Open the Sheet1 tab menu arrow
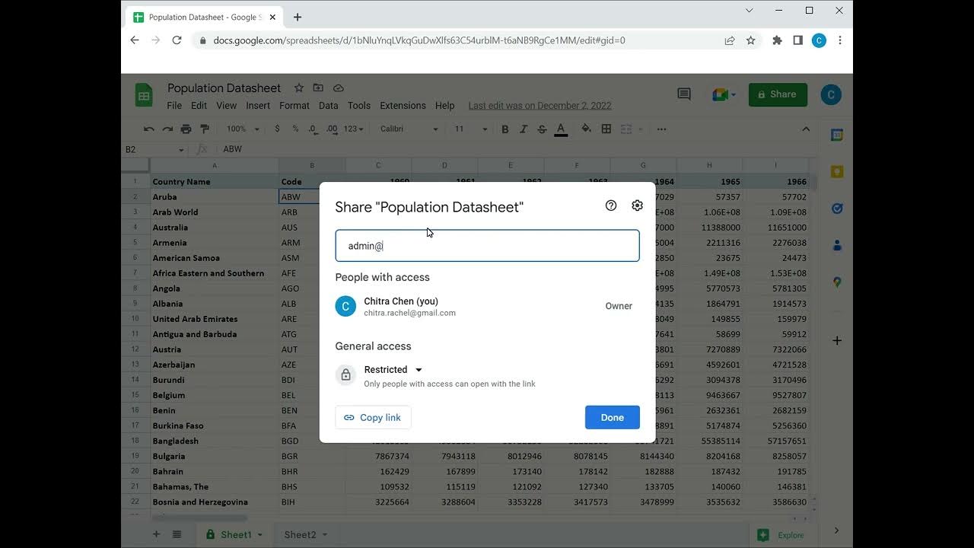 tap(260, 535)
